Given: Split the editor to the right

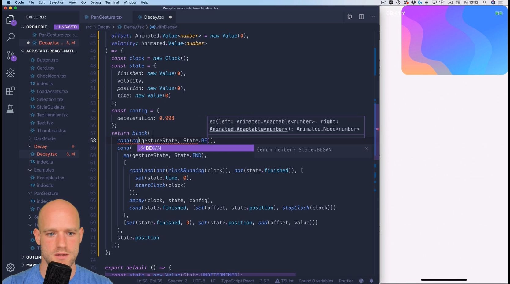Looking at the screenshot, I should coord(361,17).
